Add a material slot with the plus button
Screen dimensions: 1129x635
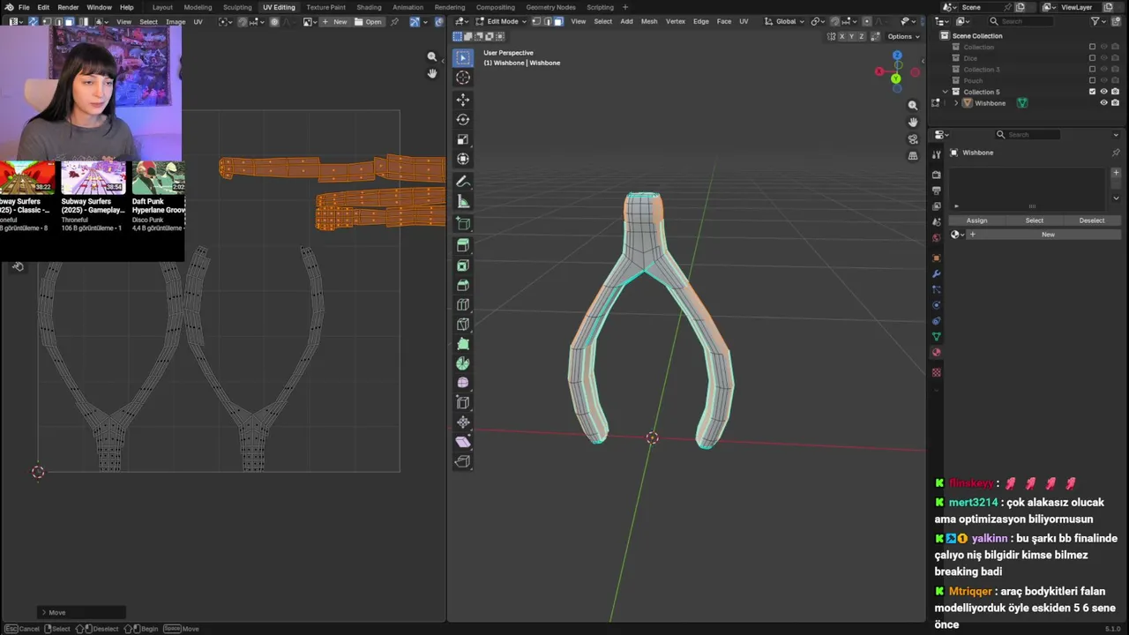pyautogui.click(x=1116, y=173)
